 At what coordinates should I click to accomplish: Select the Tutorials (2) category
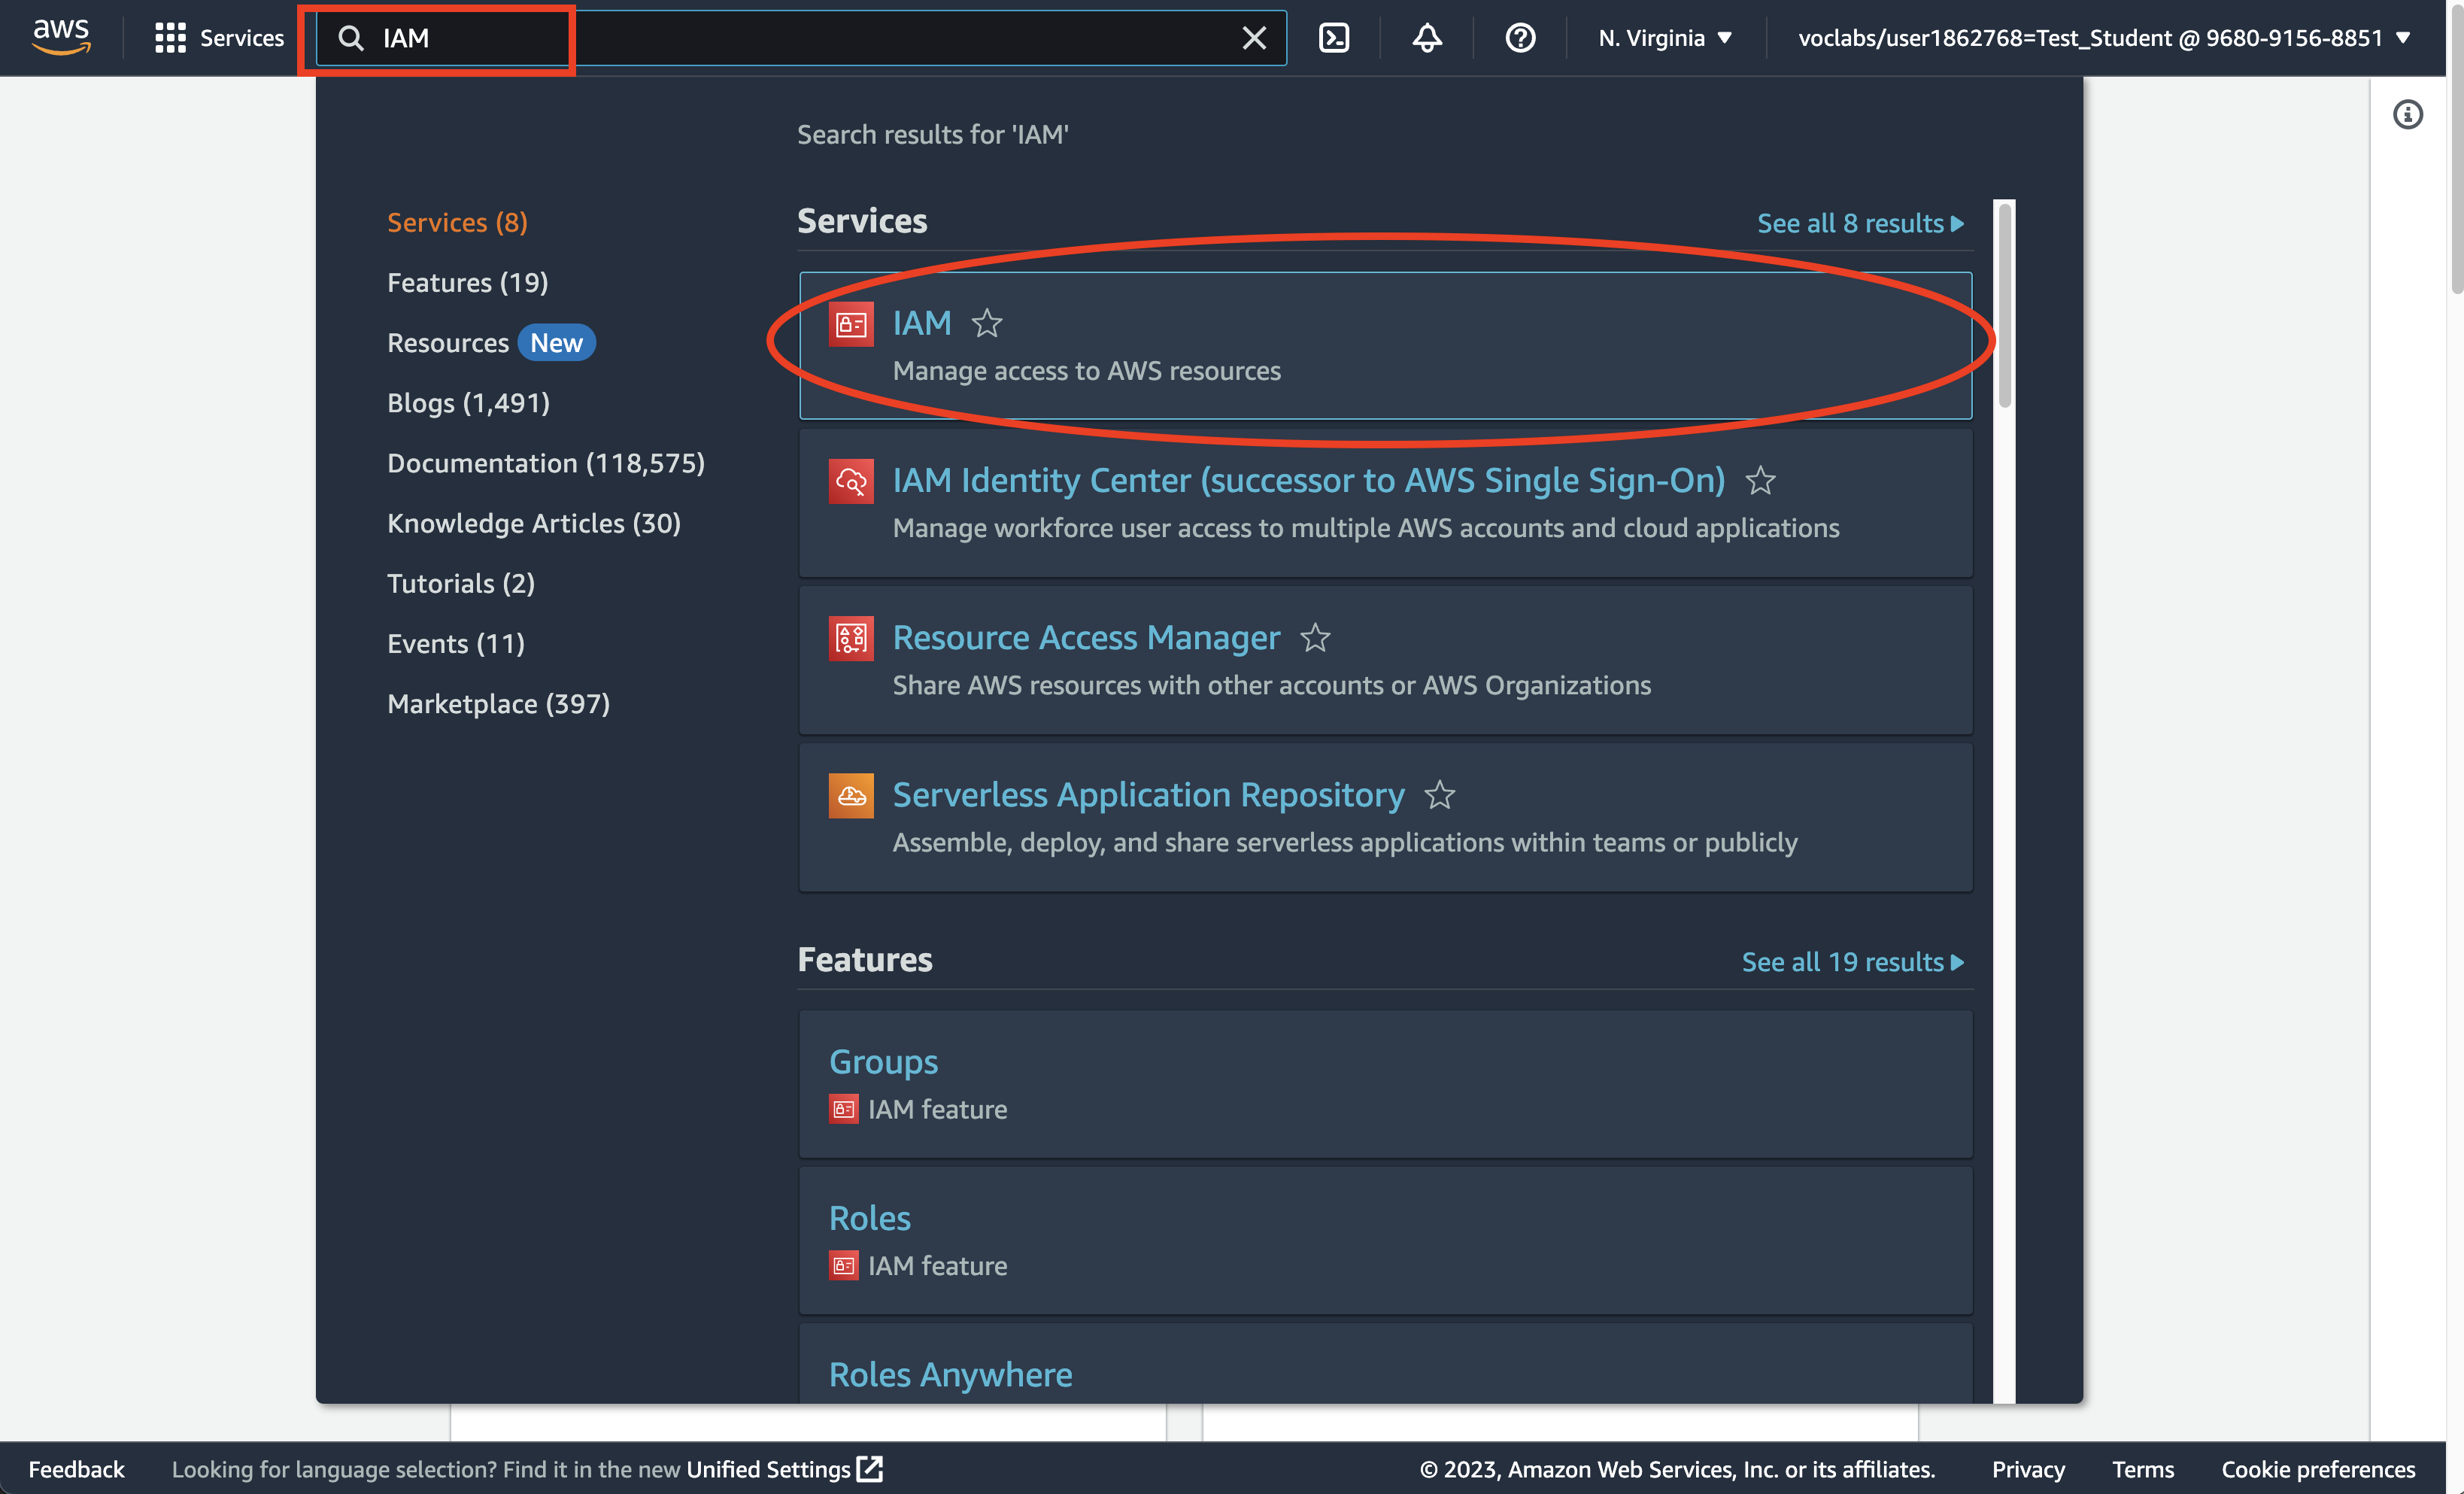coord(461,583)
